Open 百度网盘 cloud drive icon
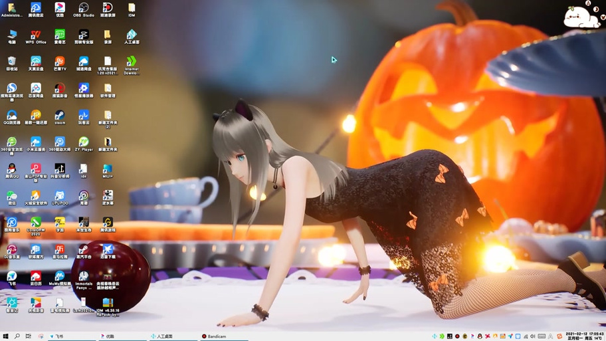 click(36, 90)
